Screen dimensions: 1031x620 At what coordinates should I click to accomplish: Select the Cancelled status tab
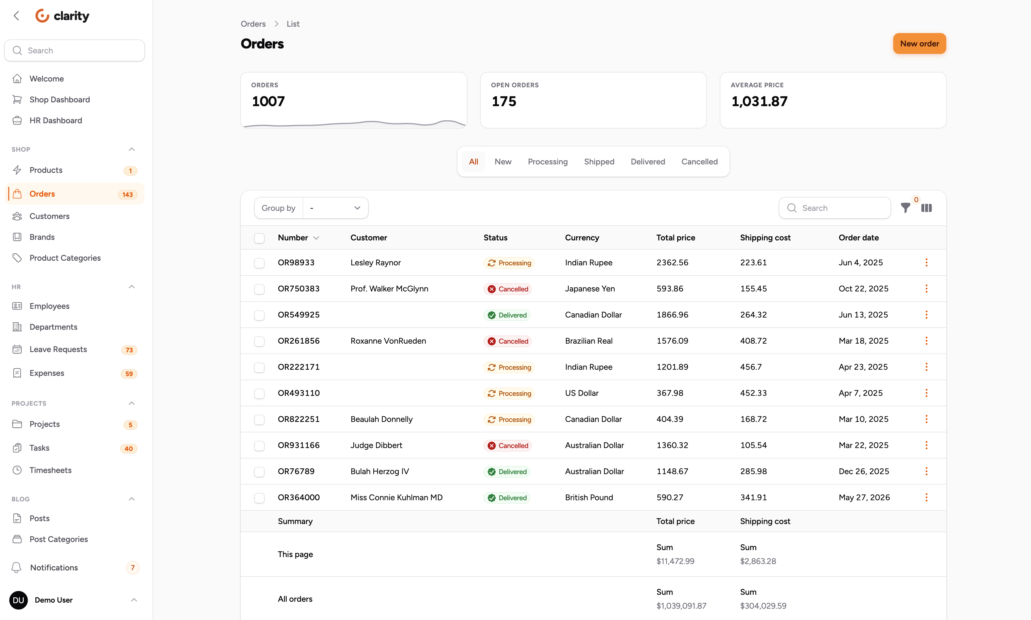(699, 162)
